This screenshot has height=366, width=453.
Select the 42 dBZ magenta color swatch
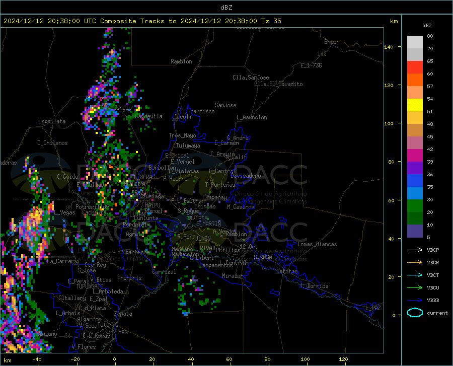[415, 156]
